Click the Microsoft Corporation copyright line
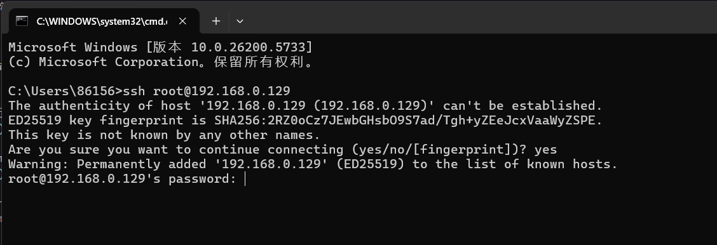The height and width of the screenshot is (245, 717). [x=161, y=62]
